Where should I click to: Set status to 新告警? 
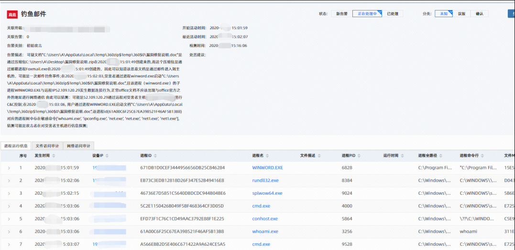click(341, 14)
